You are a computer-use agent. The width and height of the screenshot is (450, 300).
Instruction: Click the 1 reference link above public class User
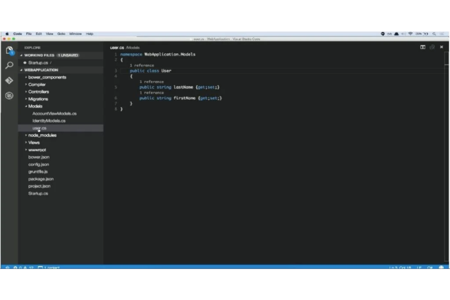point(142,65)
